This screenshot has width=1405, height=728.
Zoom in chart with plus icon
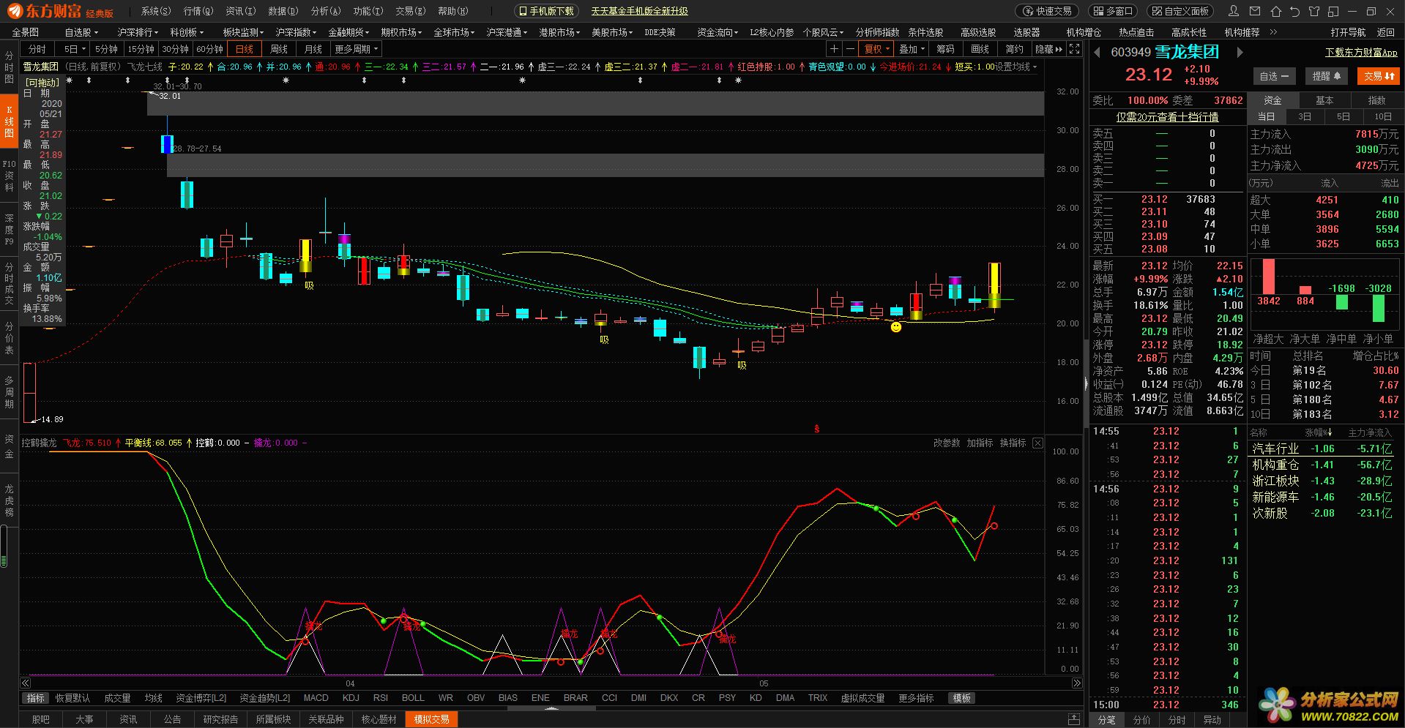[x=834, y=49]
